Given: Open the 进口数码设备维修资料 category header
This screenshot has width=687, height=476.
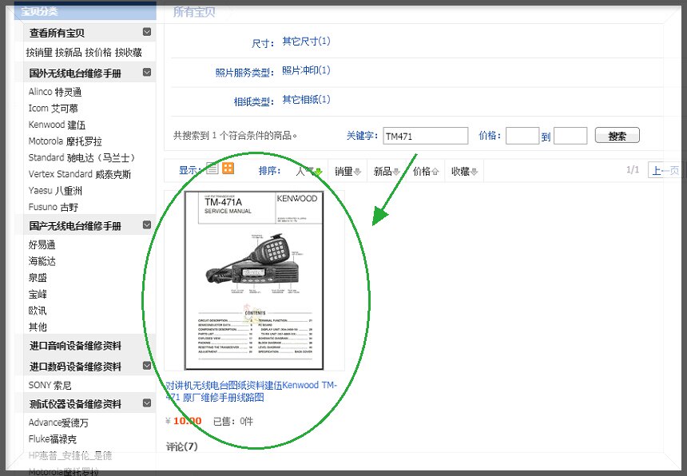Looking at the screenshot, I should tap(75, 367).
